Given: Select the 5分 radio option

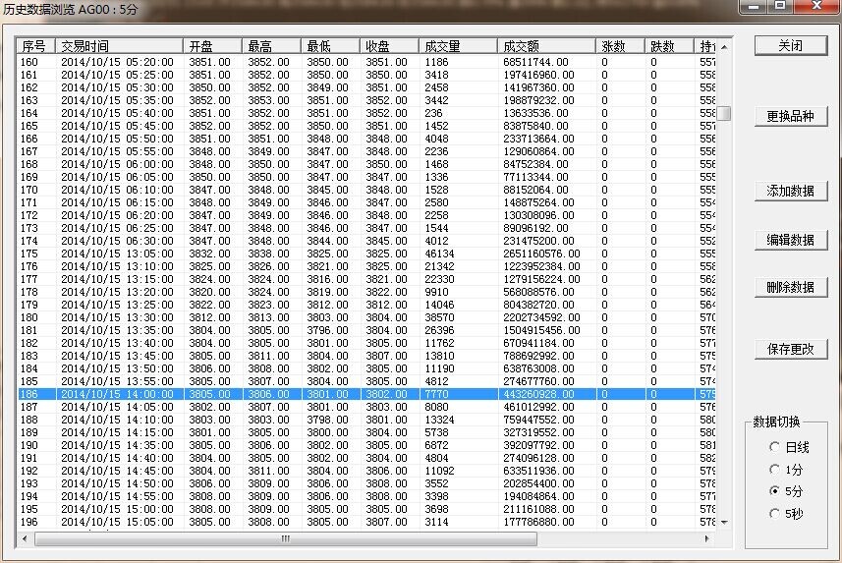Looking at the screenshot, I should (774, 490).
